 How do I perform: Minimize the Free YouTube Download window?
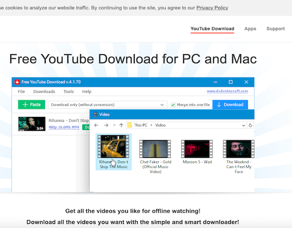pyautogui.click(x=215, y=82)
